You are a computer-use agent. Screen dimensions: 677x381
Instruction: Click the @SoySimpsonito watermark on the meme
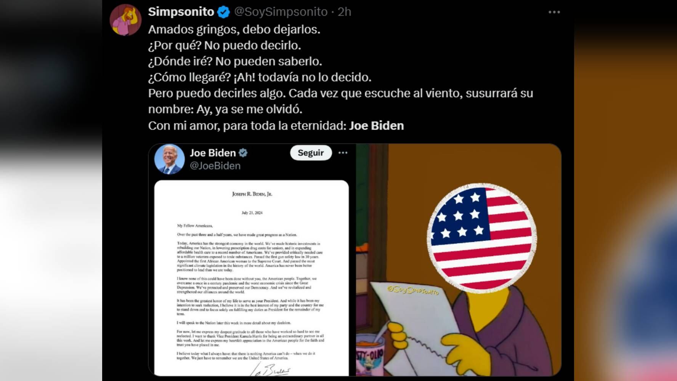[413, 290]
